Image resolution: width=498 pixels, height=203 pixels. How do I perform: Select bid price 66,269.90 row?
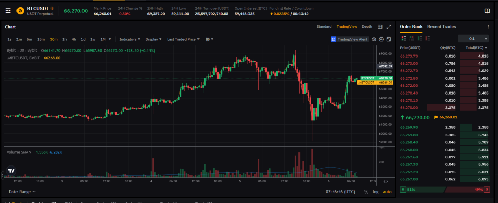444,127
